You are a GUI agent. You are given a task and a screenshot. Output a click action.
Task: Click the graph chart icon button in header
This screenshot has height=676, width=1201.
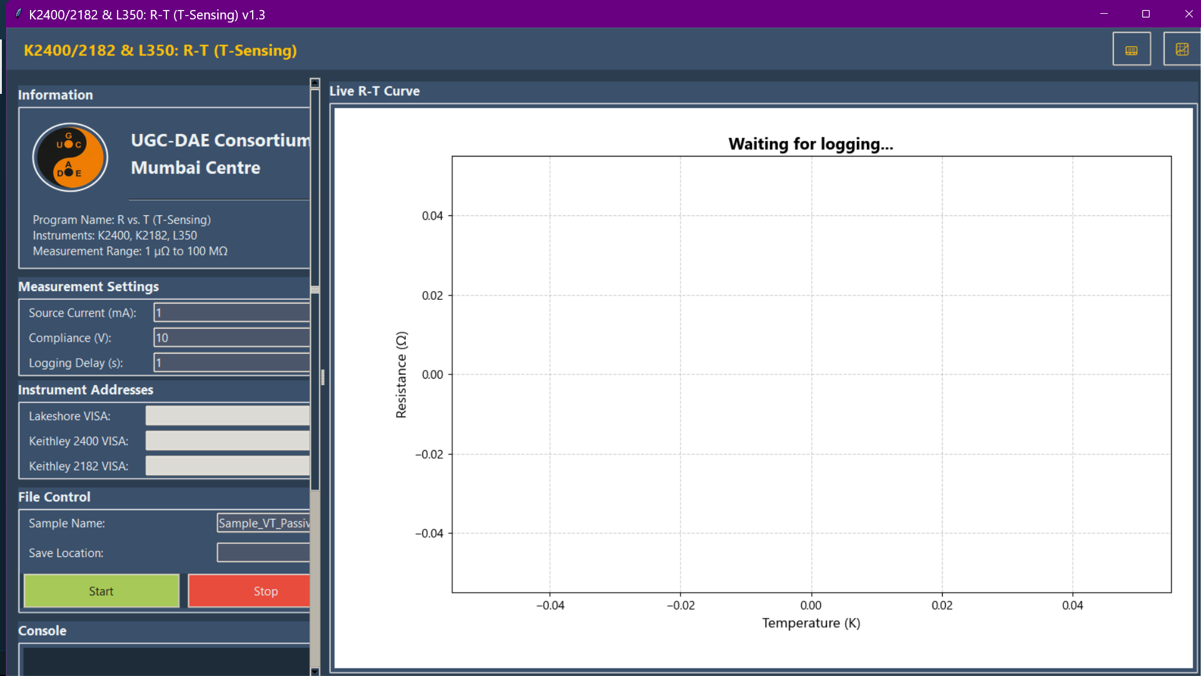[x=1181, y=49]
